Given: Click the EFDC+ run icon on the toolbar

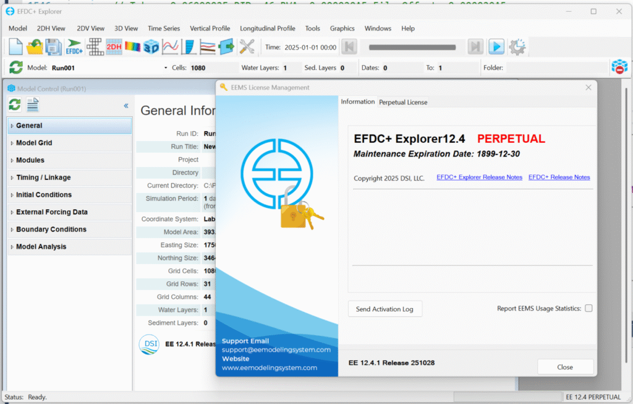Looking at the screenshot, I should point(73,46).
